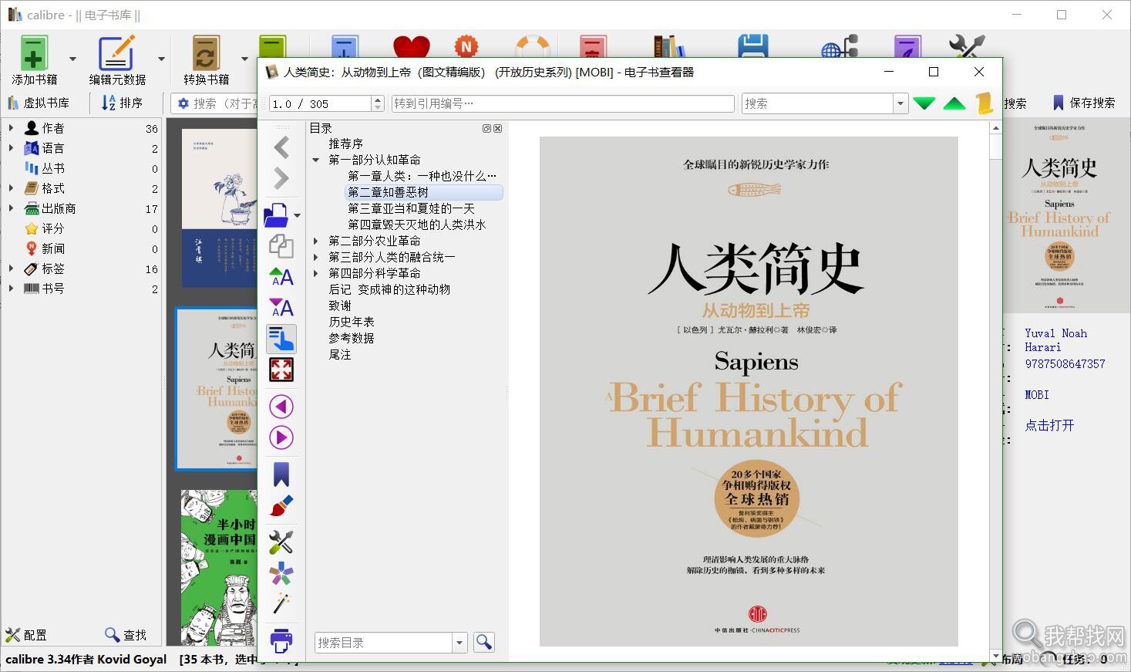Click the 转到引用编号 input field

563,103
